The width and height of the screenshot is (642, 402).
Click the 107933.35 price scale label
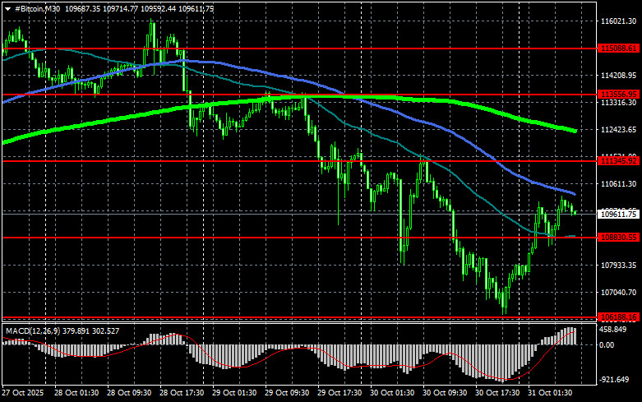tap(619, 266)
